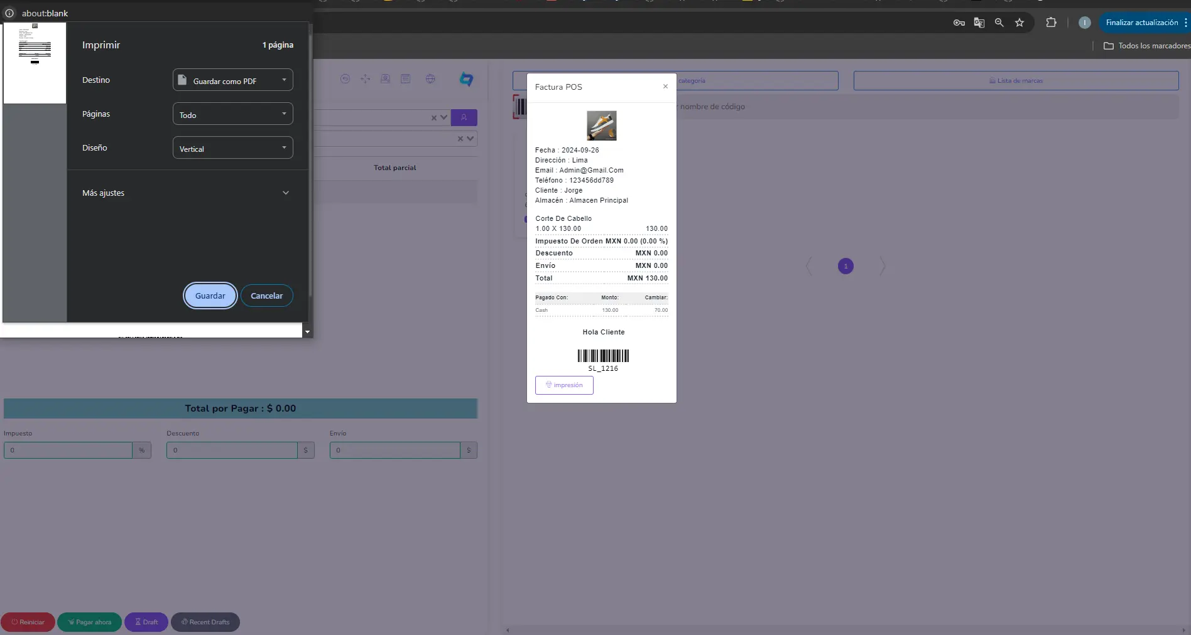Bookmark this page with the star icon
The width and height of the screenshot is (1191, 635).
1020,23
